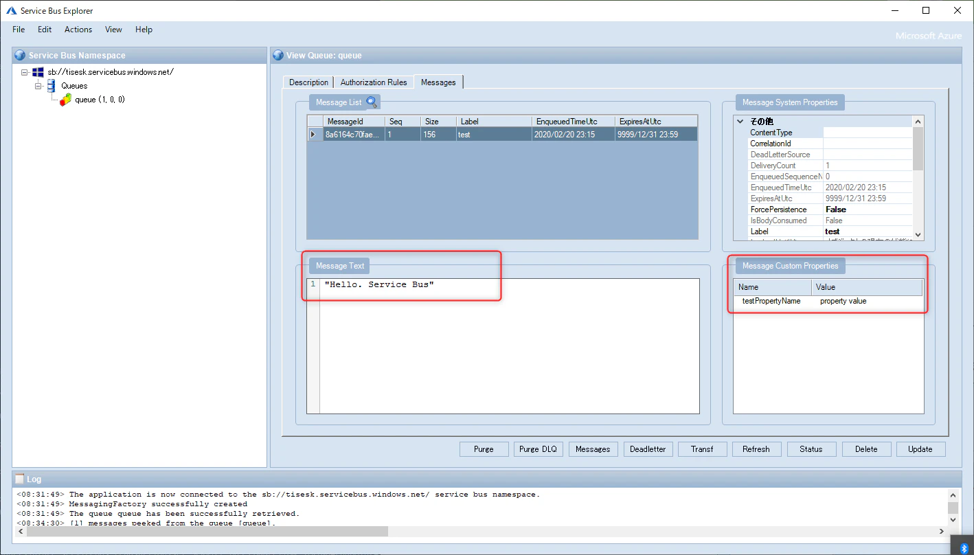The width and height of the screenshot is (974, 555).
Task: Click the CorrelationId value field
Action: 868,144
